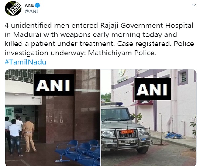Click the officer in khaki uniform
Viewport: 200px width, 166px height.
[29, 134]
